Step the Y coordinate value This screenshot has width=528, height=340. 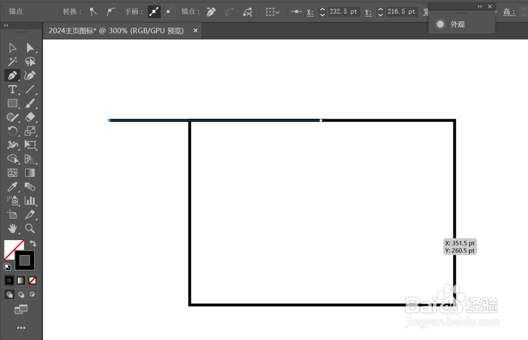click(380, 12)
